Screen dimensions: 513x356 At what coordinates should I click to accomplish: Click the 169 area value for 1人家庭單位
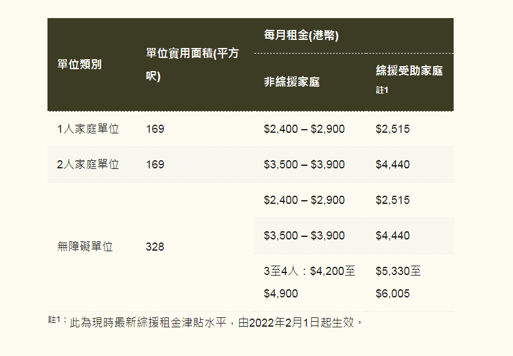click(x=155, y=129)
